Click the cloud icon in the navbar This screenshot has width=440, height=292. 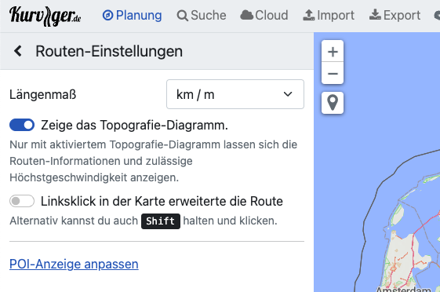pyautogui.click(x=246, y=15)
